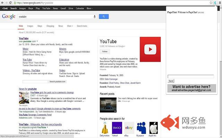This screenshot has height=138, width=222.
Task: Select the News search tab
Action: point(61,26)
